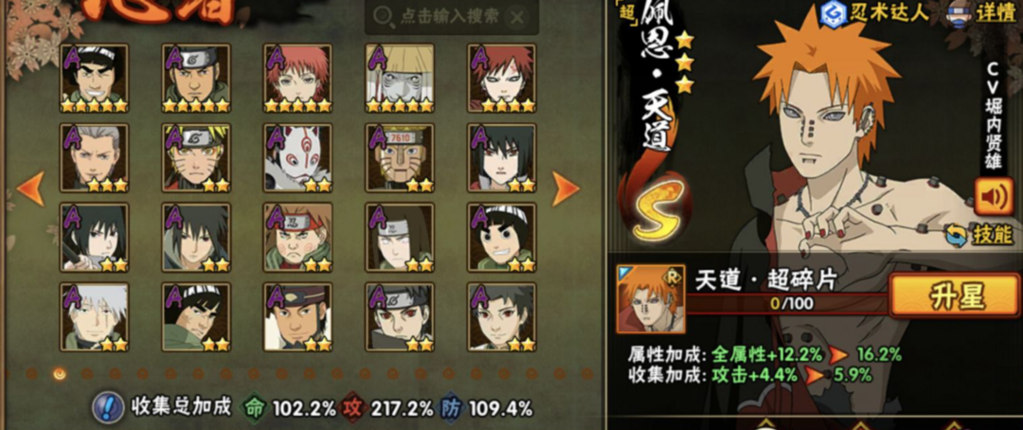Select the third page indicator dot
1023x430 pixels.
[x=86, y=374]
